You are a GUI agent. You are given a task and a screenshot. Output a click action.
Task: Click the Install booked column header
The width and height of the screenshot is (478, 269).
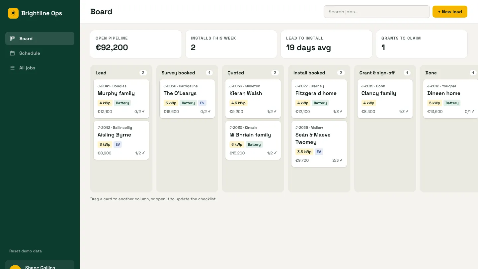coord(309,73)
